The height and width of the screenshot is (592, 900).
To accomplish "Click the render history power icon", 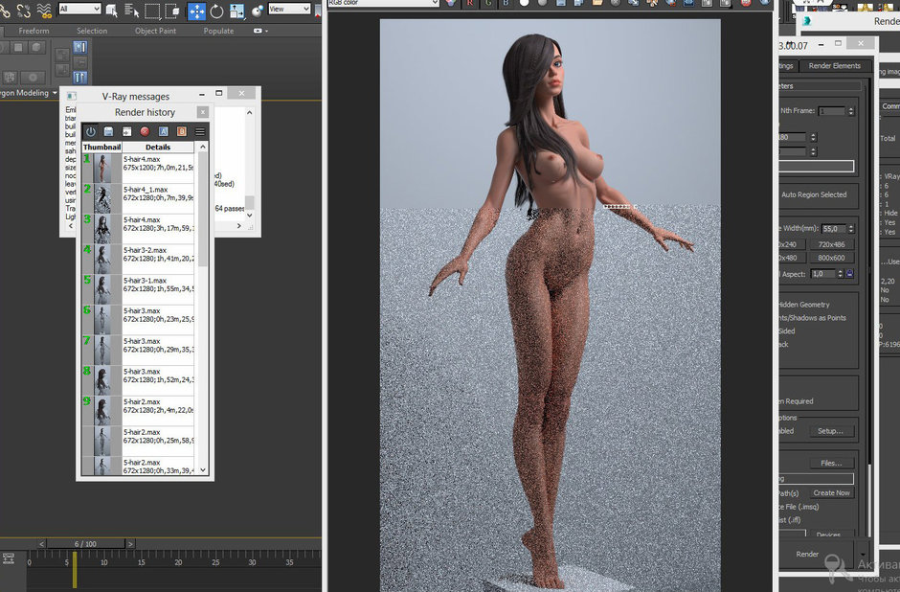I will [x=91, y=131].
